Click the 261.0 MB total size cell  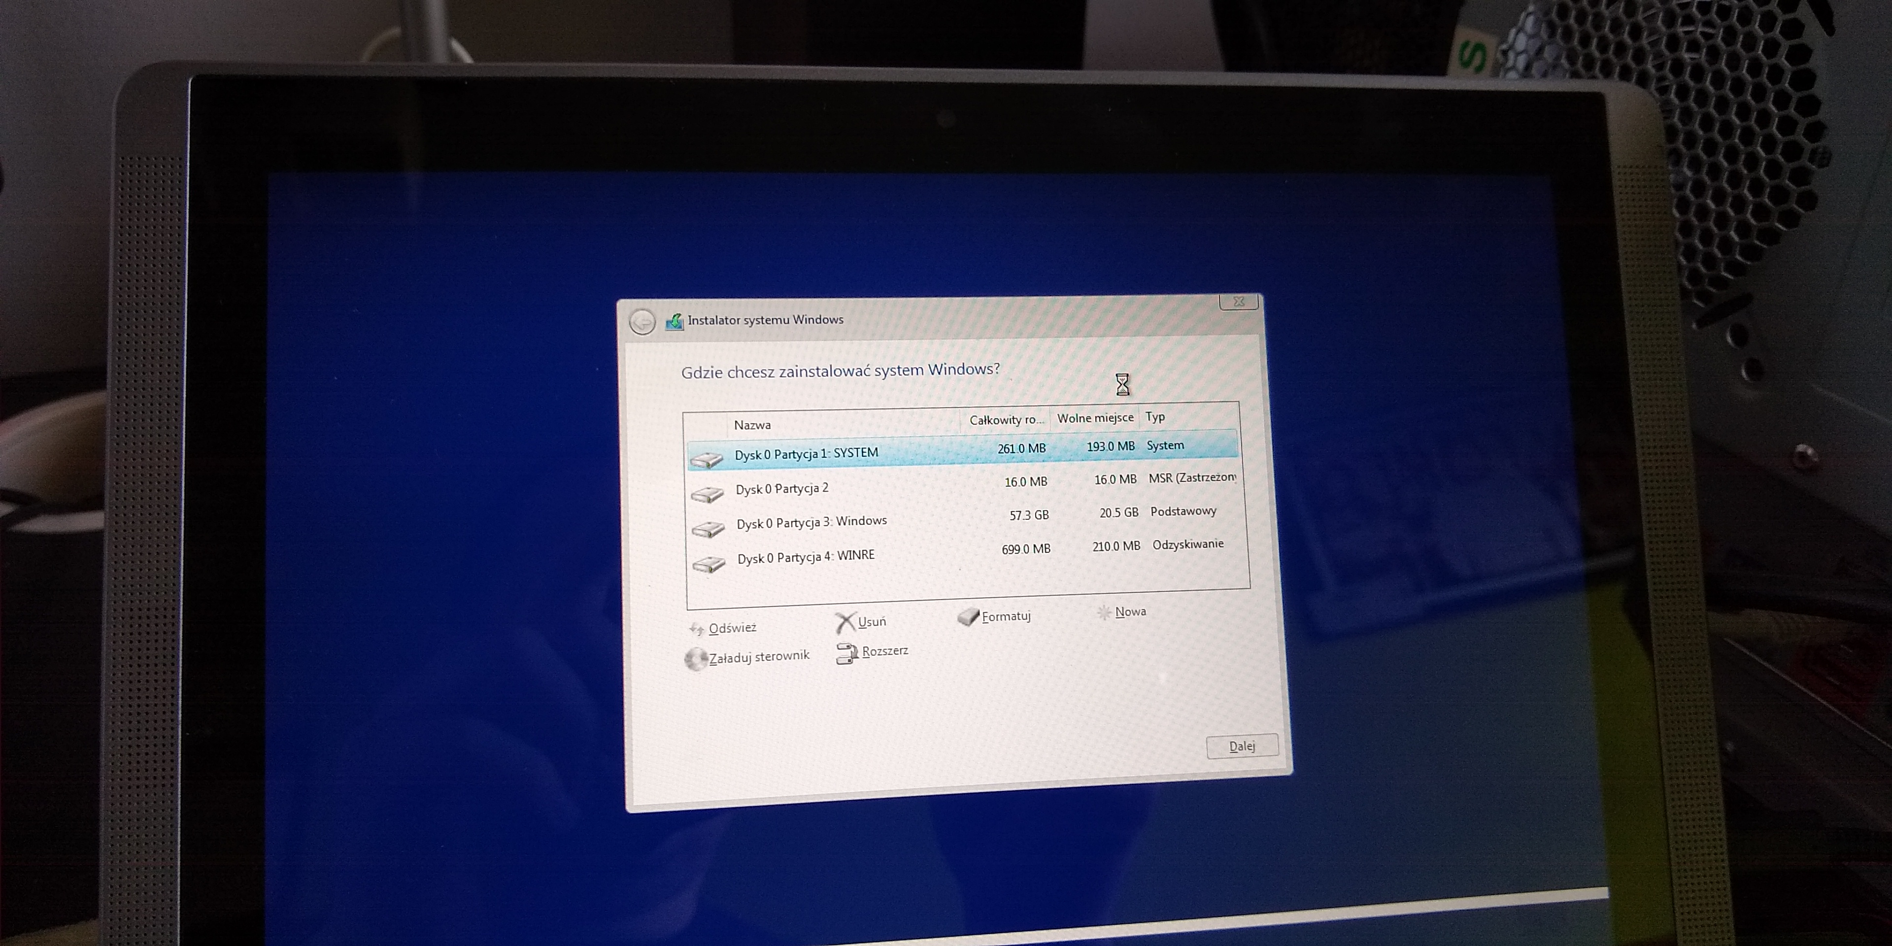pos(1021,448)
